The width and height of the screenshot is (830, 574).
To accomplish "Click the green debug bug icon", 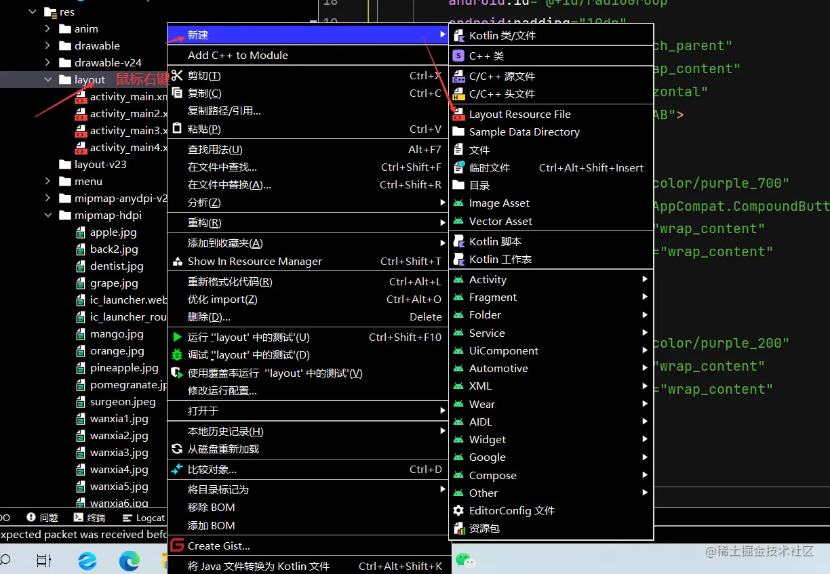I will click(177, 354).
